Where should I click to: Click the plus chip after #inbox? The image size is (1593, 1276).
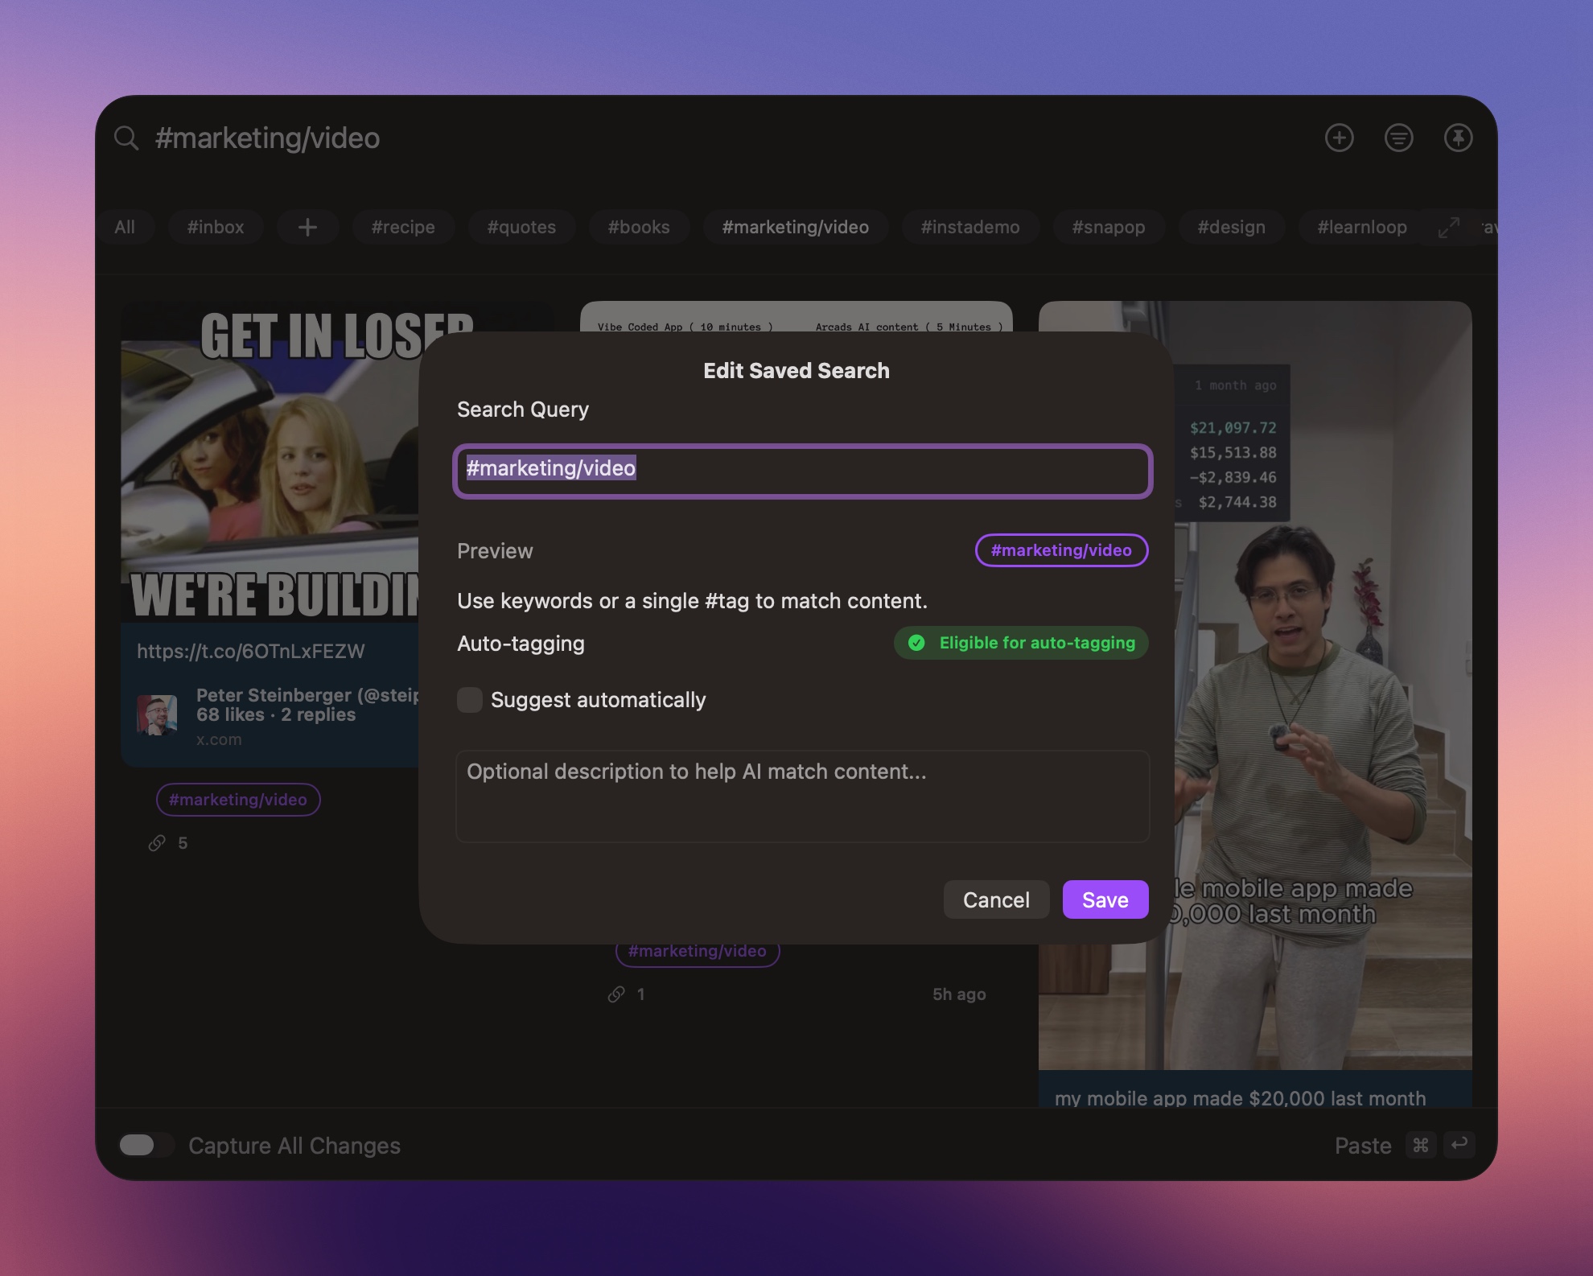[307, 227]
